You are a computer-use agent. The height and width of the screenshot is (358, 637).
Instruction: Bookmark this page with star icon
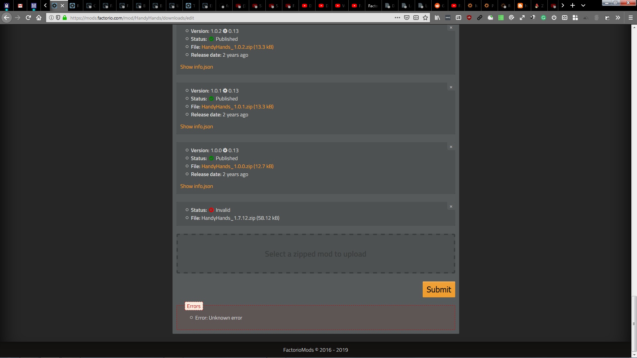[x=425, y=18]
